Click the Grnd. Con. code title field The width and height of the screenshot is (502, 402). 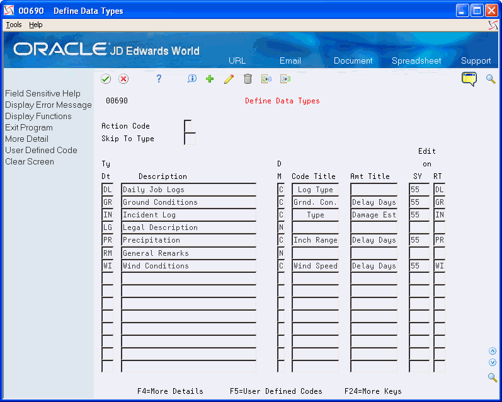(315, 202)
